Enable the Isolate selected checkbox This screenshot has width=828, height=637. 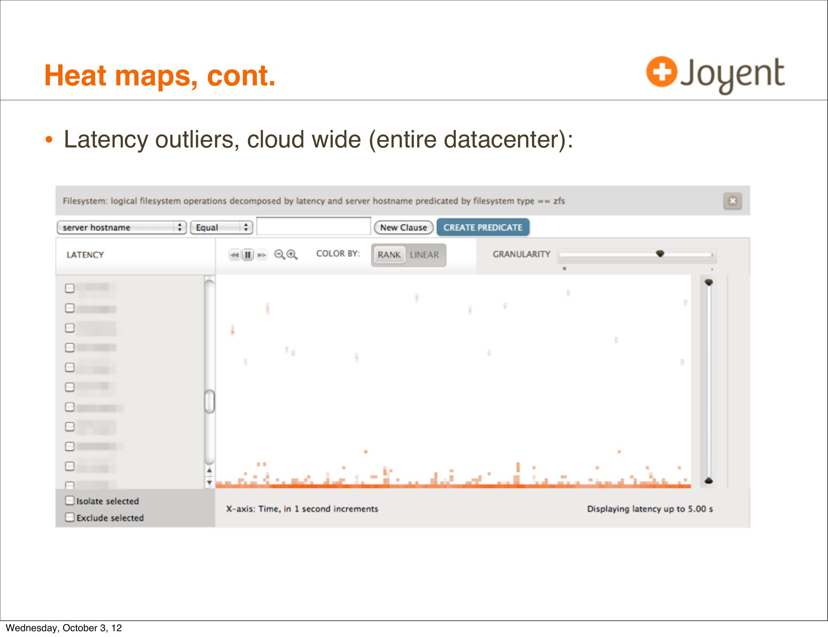click(70, 500)
